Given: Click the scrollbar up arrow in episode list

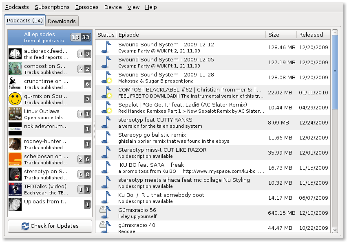Looking at the screenshot, I should (x=335, y=33).
